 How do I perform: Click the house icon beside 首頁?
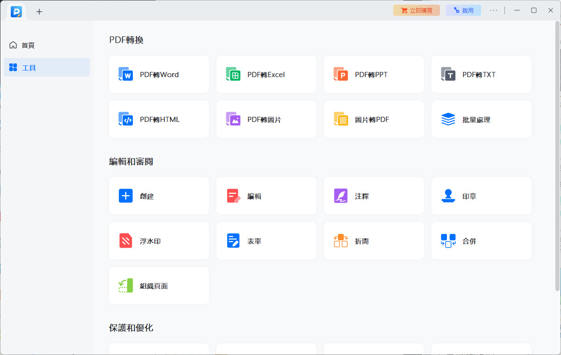pyautogui.click(x=13, y=45)
